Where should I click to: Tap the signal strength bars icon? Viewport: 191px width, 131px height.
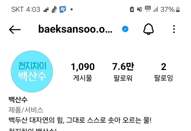click(x=155, y=9)
